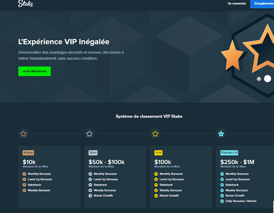Click Silver Rakeback check icon
274x213 pixels.
90,185
